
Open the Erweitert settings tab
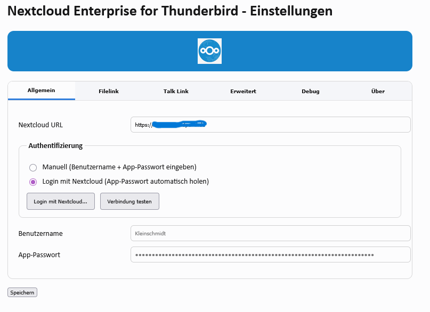pos(243,92)
